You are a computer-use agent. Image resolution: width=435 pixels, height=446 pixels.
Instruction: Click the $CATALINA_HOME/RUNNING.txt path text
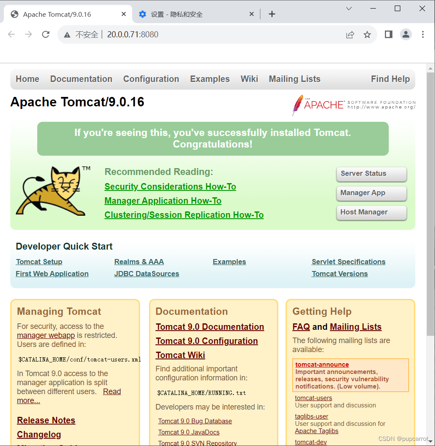[x=201, y=393]
